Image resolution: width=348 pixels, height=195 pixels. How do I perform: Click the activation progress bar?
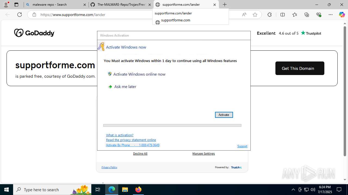(172, 125)
